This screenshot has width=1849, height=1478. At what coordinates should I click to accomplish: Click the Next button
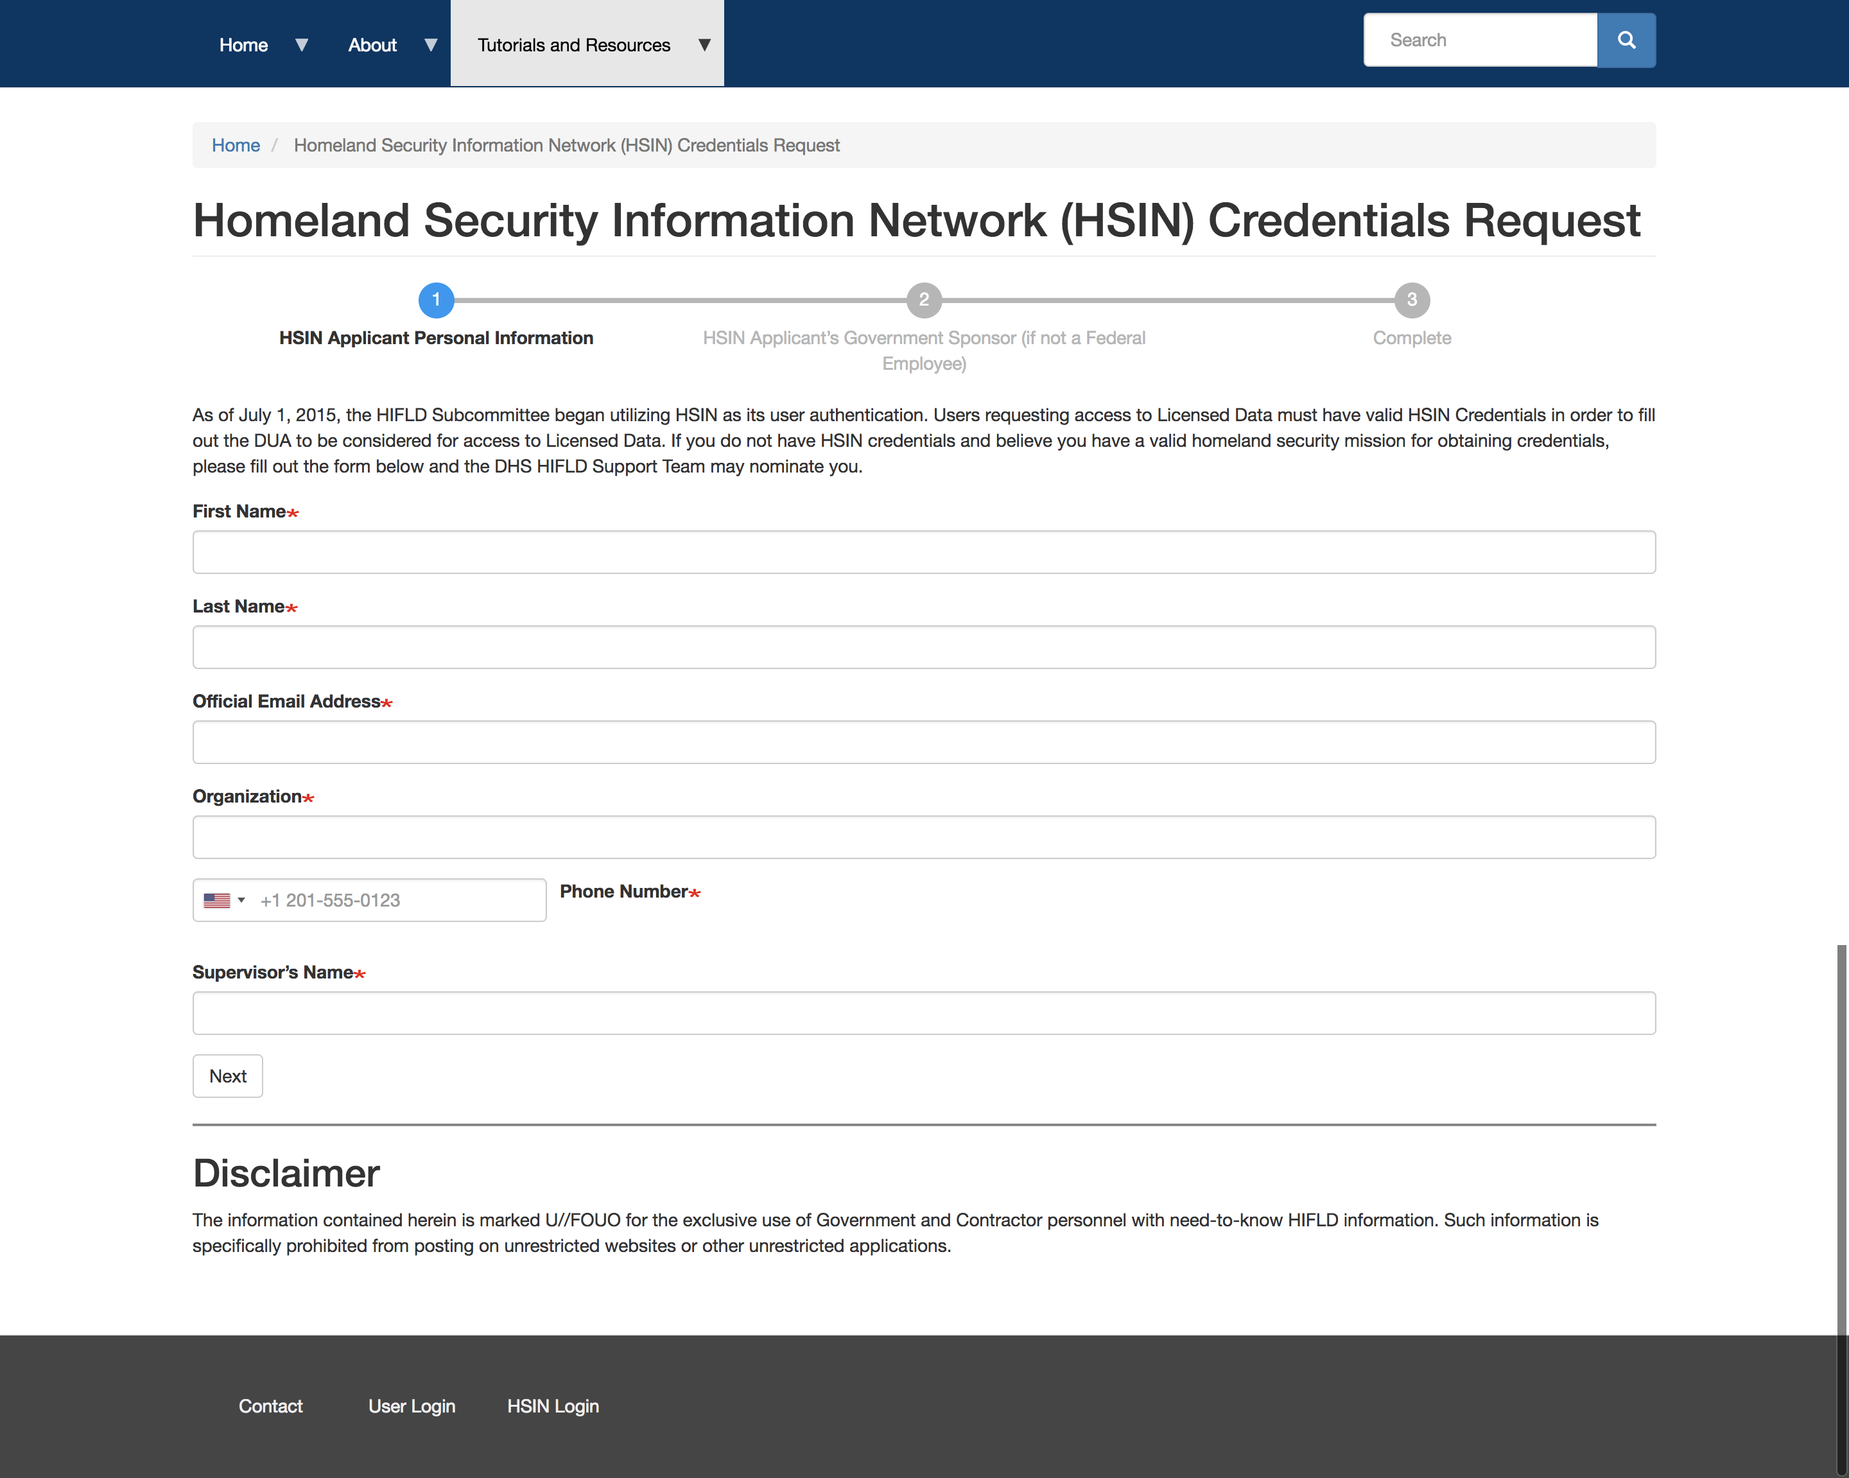pos(227,1075)
